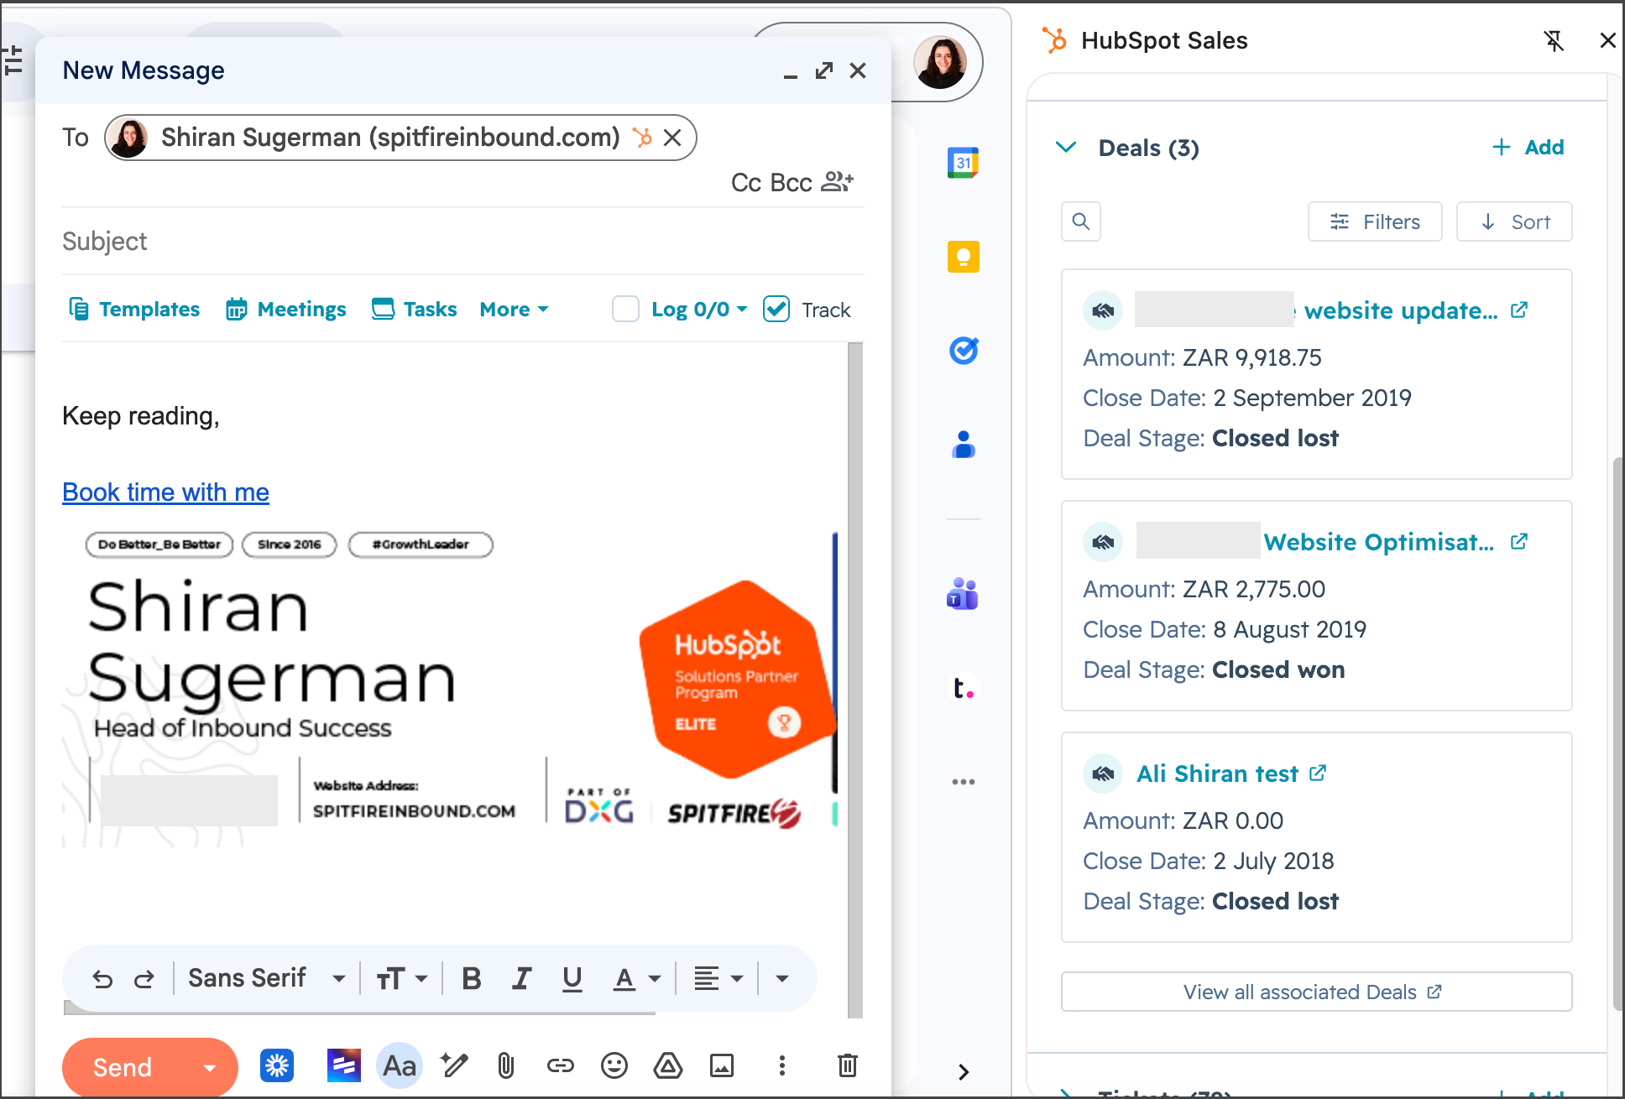Screen dimensions: 1625x1099
Task: Open more compose options menu
Action: coord(781,1066)
